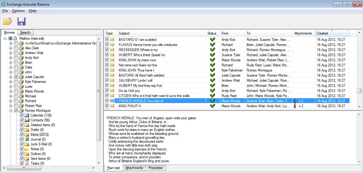The height and width of the screenshot is (173, 363).
Task: Click Alex Clark's mailbox icon
Action: (x=21, y=48)
